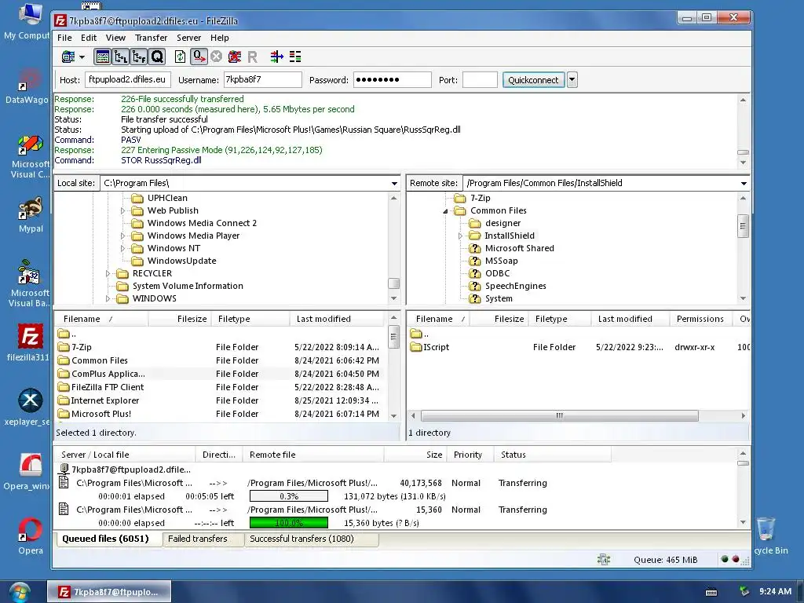Sort remote list by Permissions column
This screenshot has height=603, width=804.
coord(700,319)
